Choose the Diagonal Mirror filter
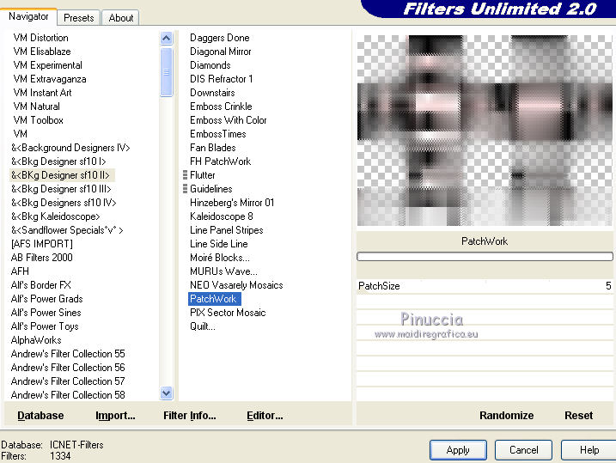This screenshot has width=616, height=463. coord(221,52)
